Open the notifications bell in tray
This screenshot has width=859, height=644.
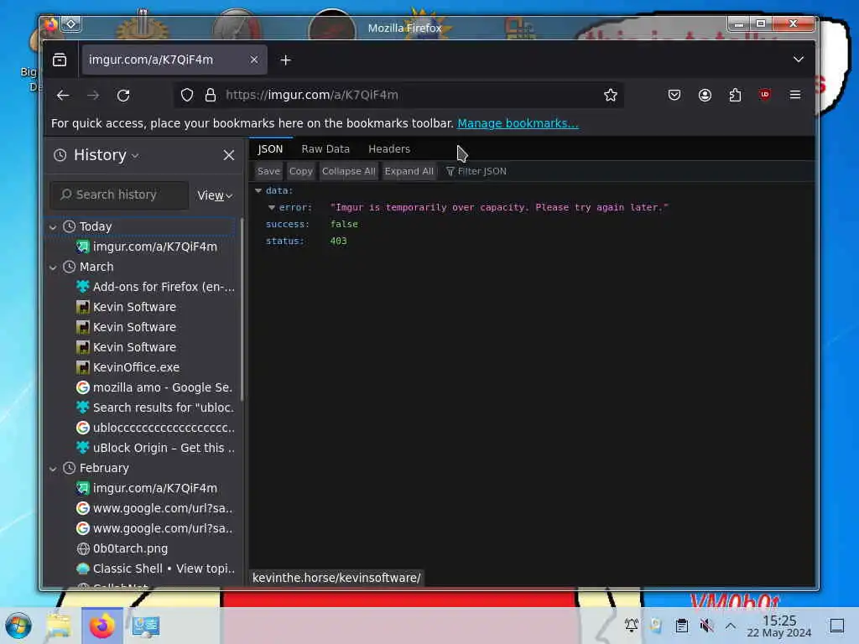(x=631, y=626)
